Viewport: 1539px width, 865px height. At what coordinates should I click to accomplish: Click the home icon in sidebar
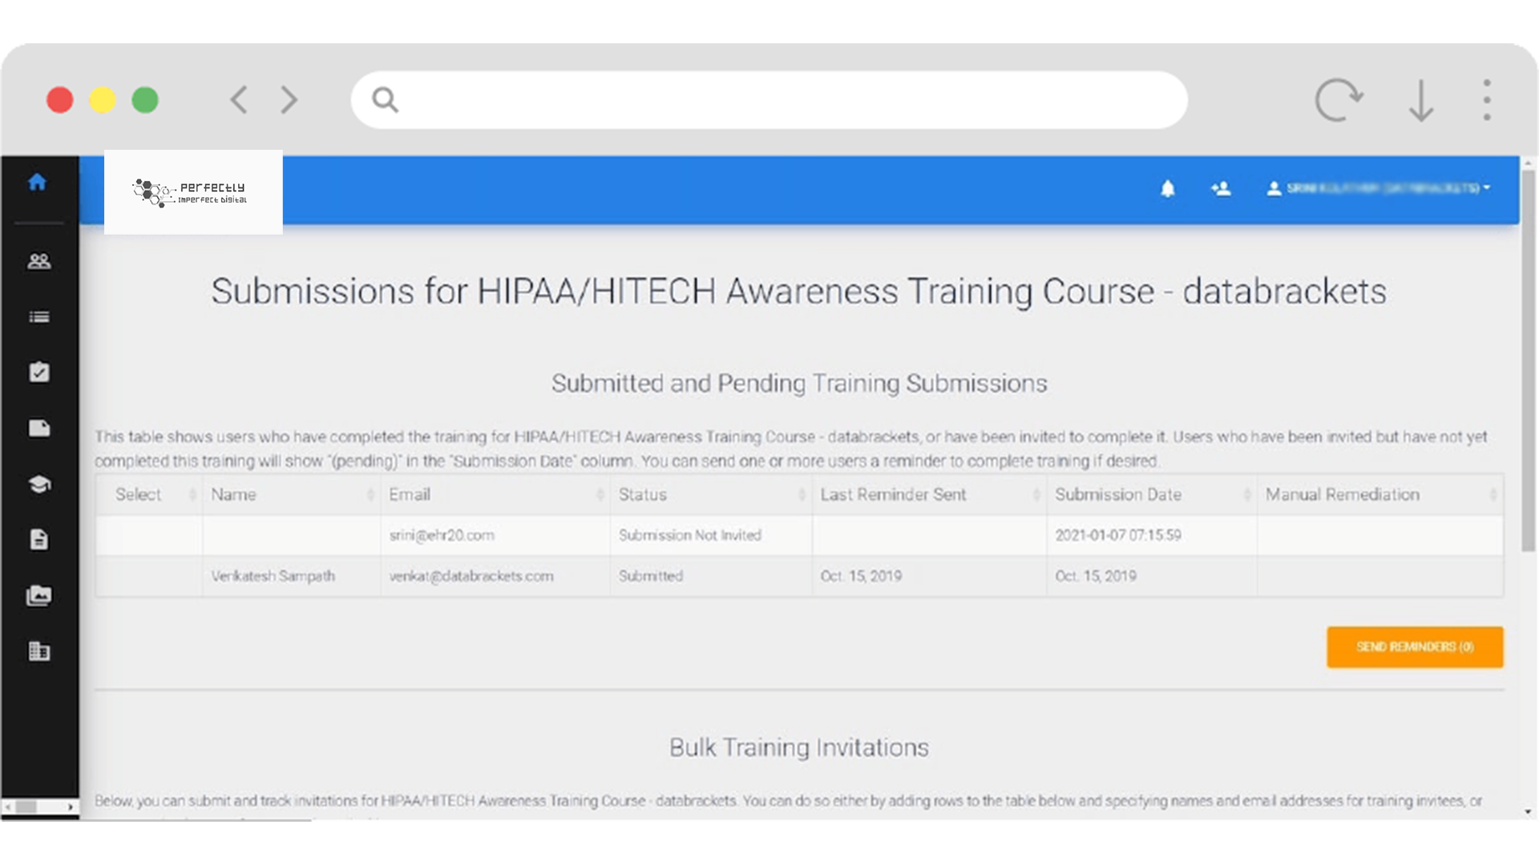click(x=38, y=183)
